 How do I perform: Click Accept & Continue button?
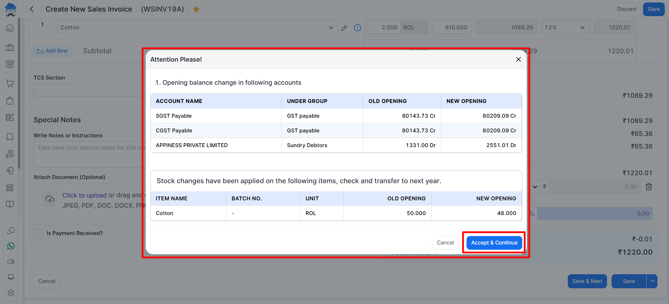(x=494, y=243)
